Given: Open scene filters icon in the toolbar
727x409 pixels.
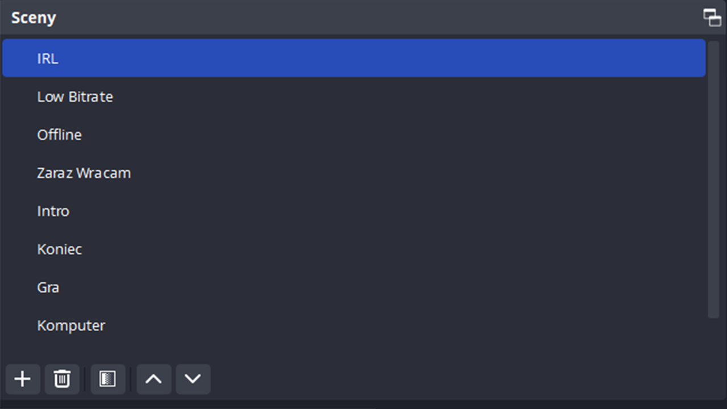Looking at the screenshot, I should coord(108,379).
